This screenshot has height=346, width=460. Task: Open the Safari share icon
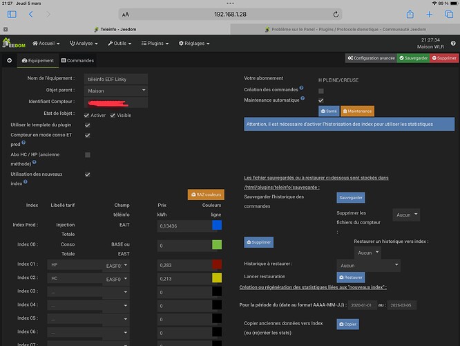tap(410, 14)
